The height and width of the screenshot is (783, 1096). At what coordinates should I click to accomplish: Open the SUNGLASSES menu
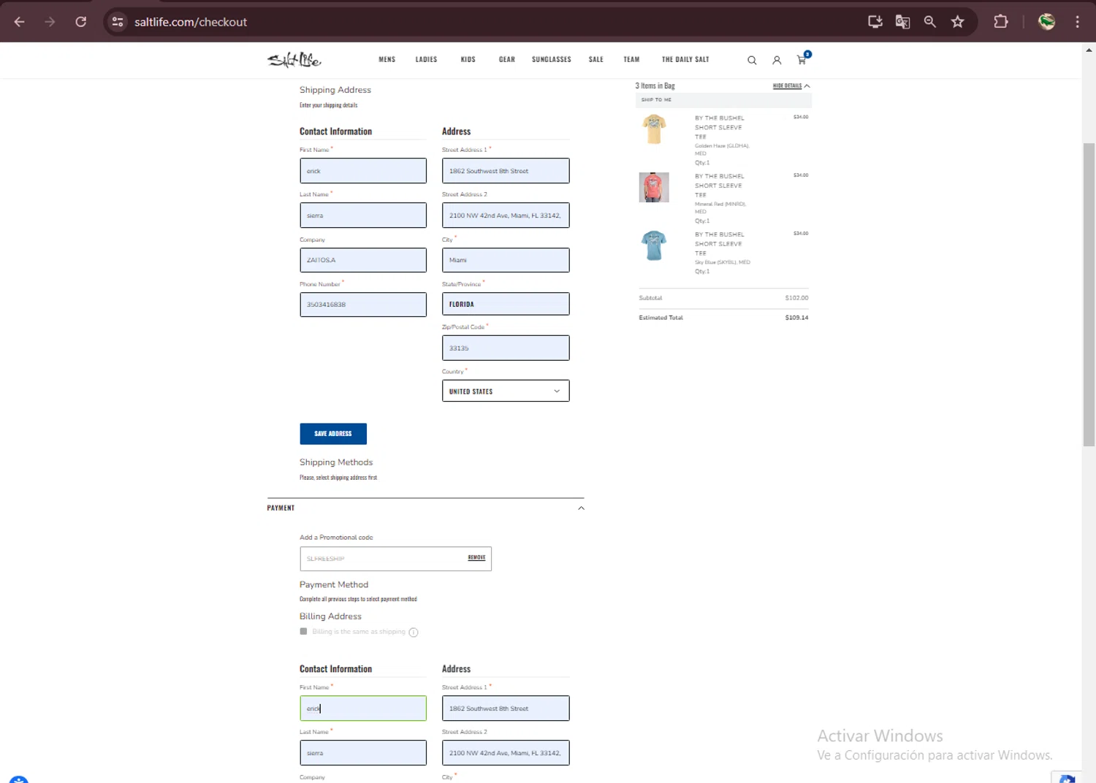coord(552,60)
